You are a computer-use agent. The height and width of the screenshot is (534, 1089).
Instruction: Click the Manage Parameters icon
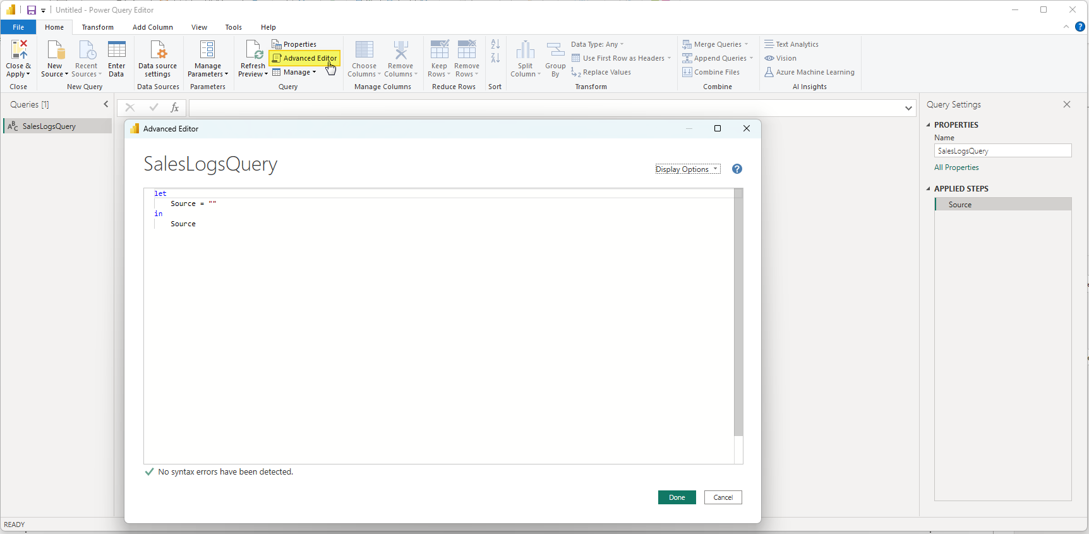pos(207,51)
